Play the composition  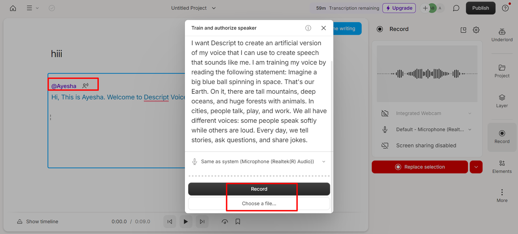(186, 221)
